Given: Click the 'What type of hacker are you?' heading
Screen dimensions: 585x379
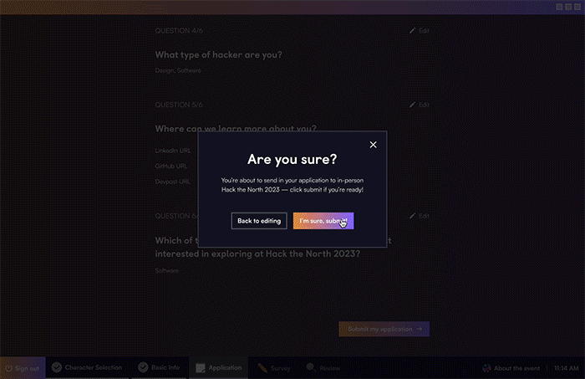Looking at the screenshot, I should click(218, 55).
